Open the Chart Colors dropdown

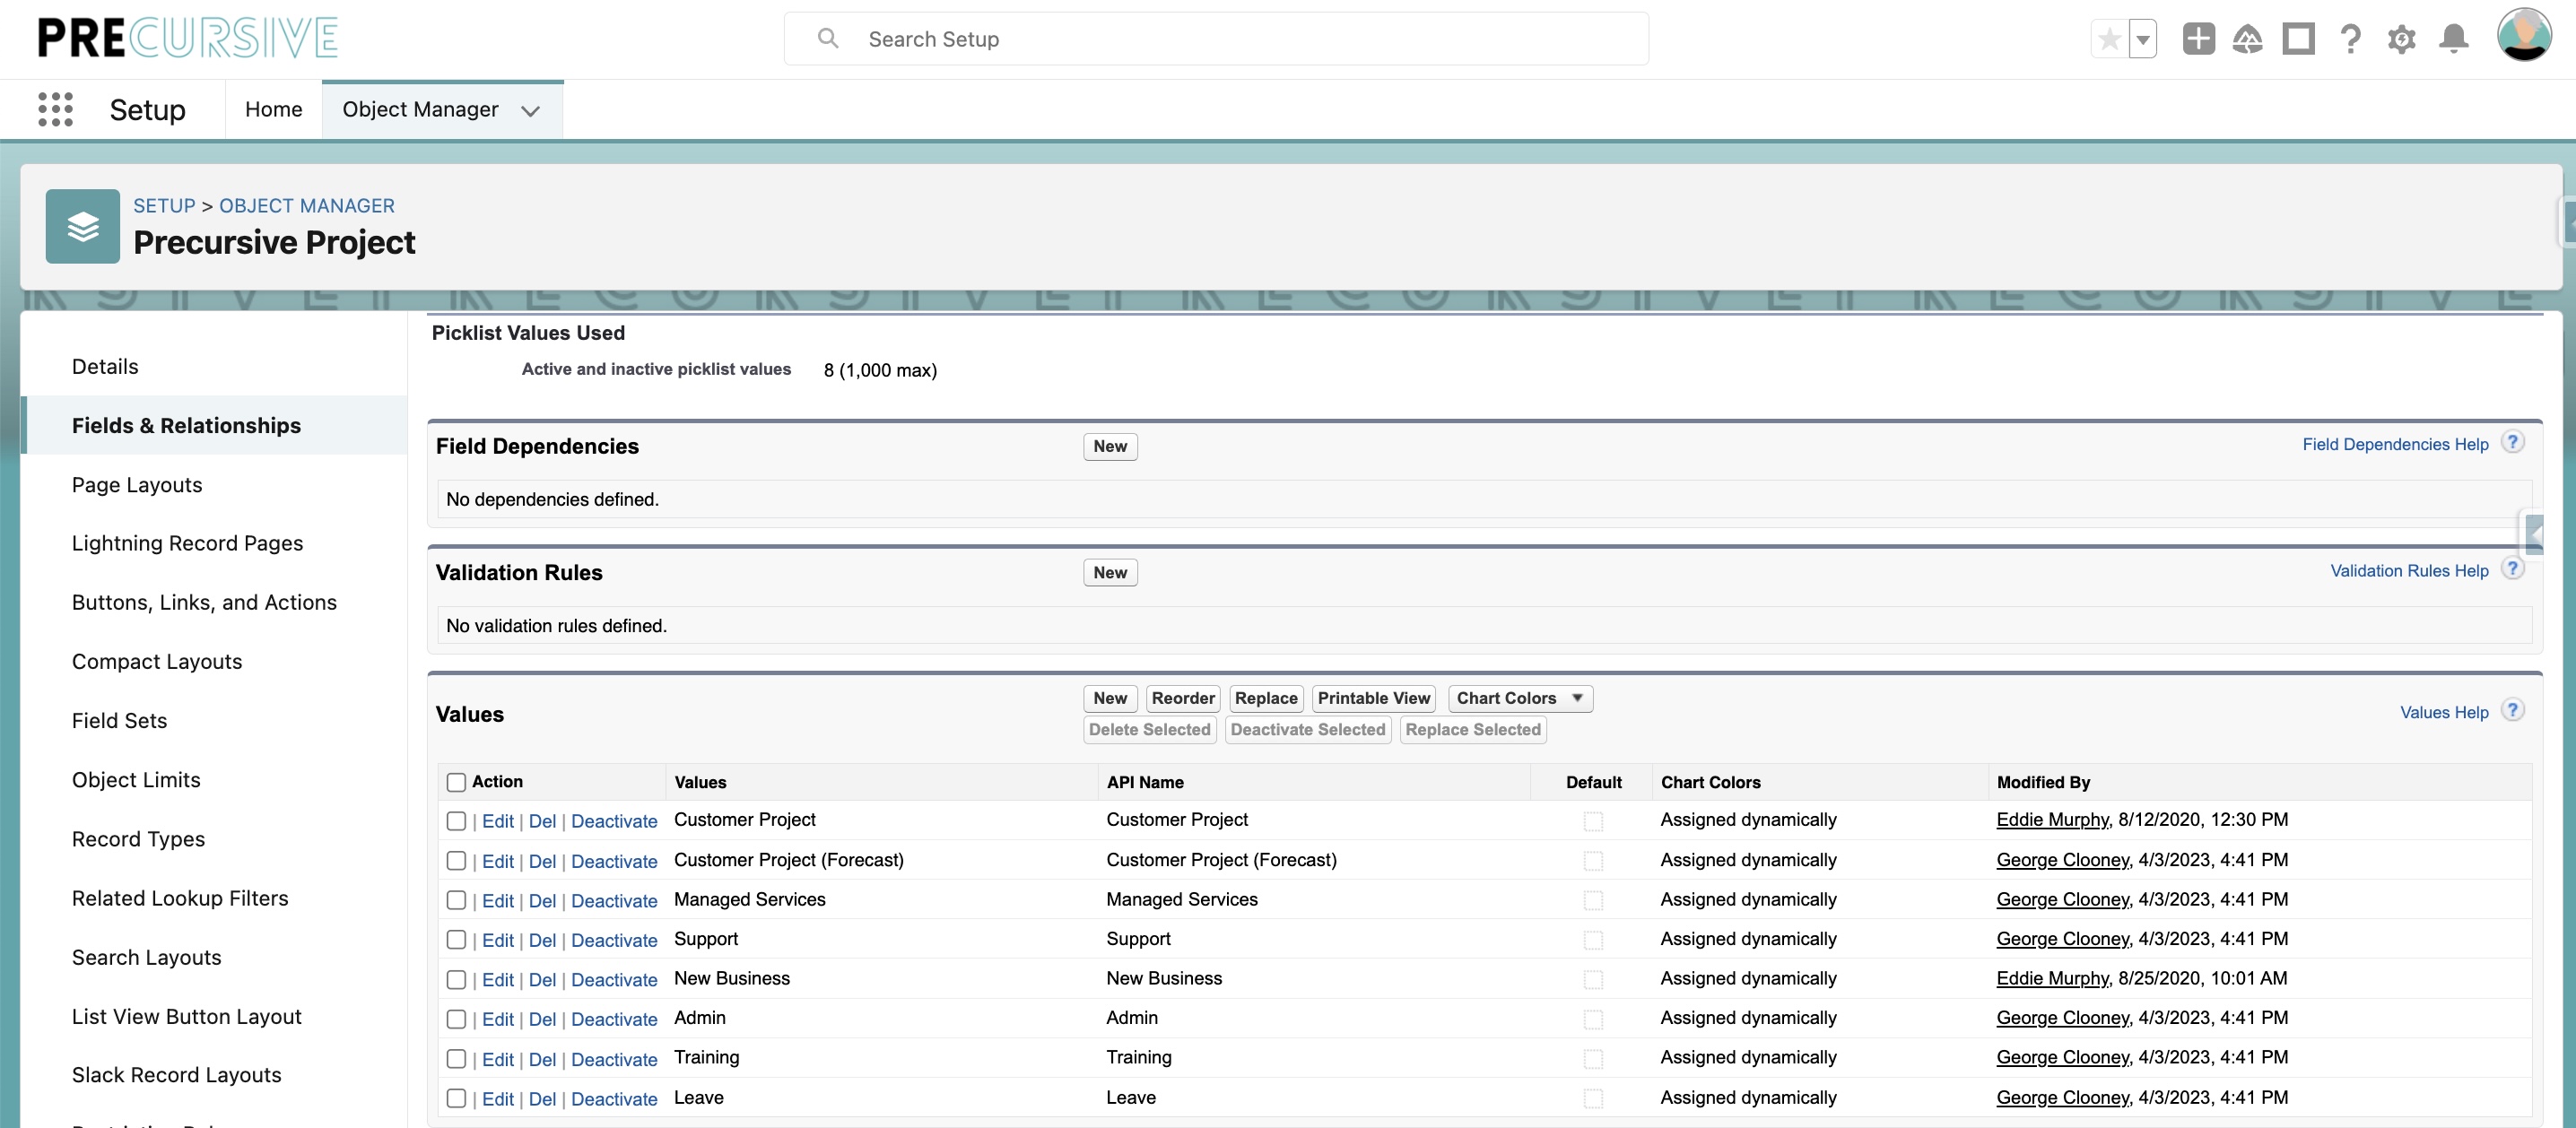coord(1519,698)
